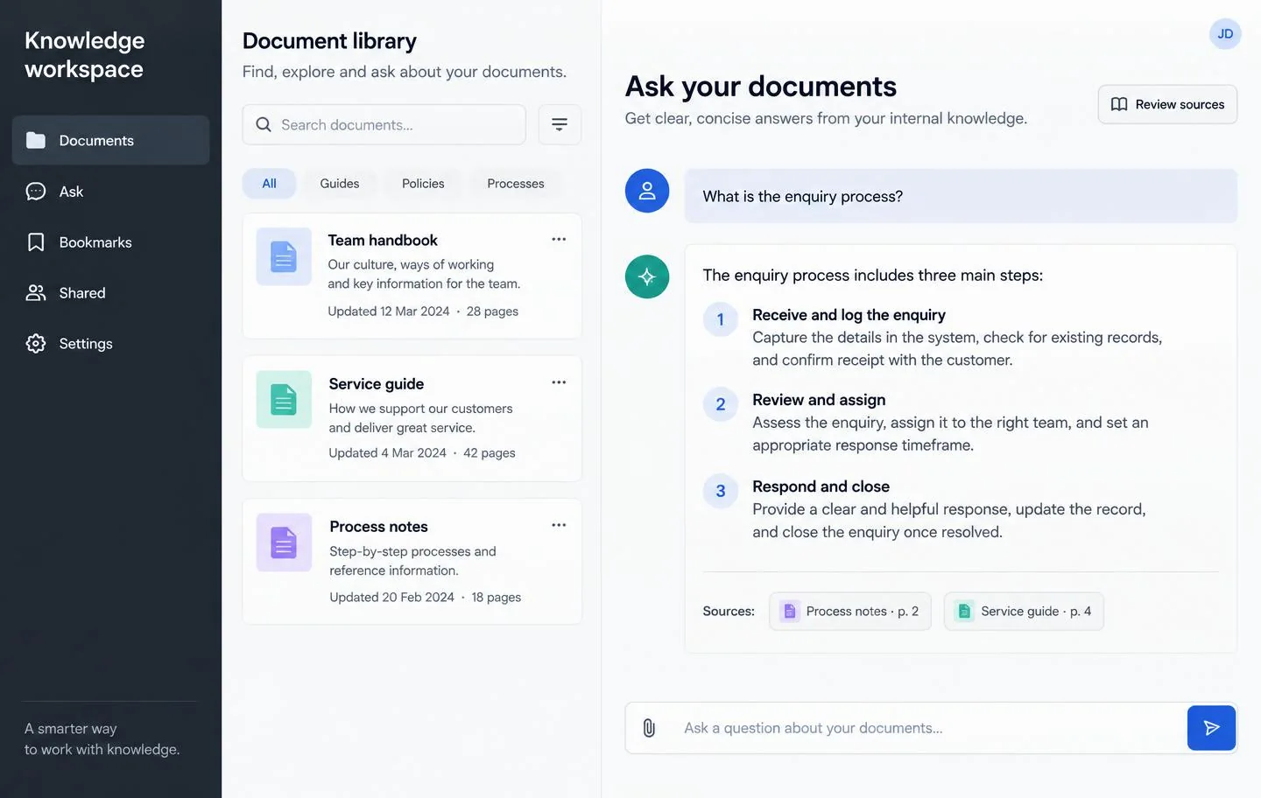Click the Process notes document icon
The image size is (1261, 798).
(284, 542)
